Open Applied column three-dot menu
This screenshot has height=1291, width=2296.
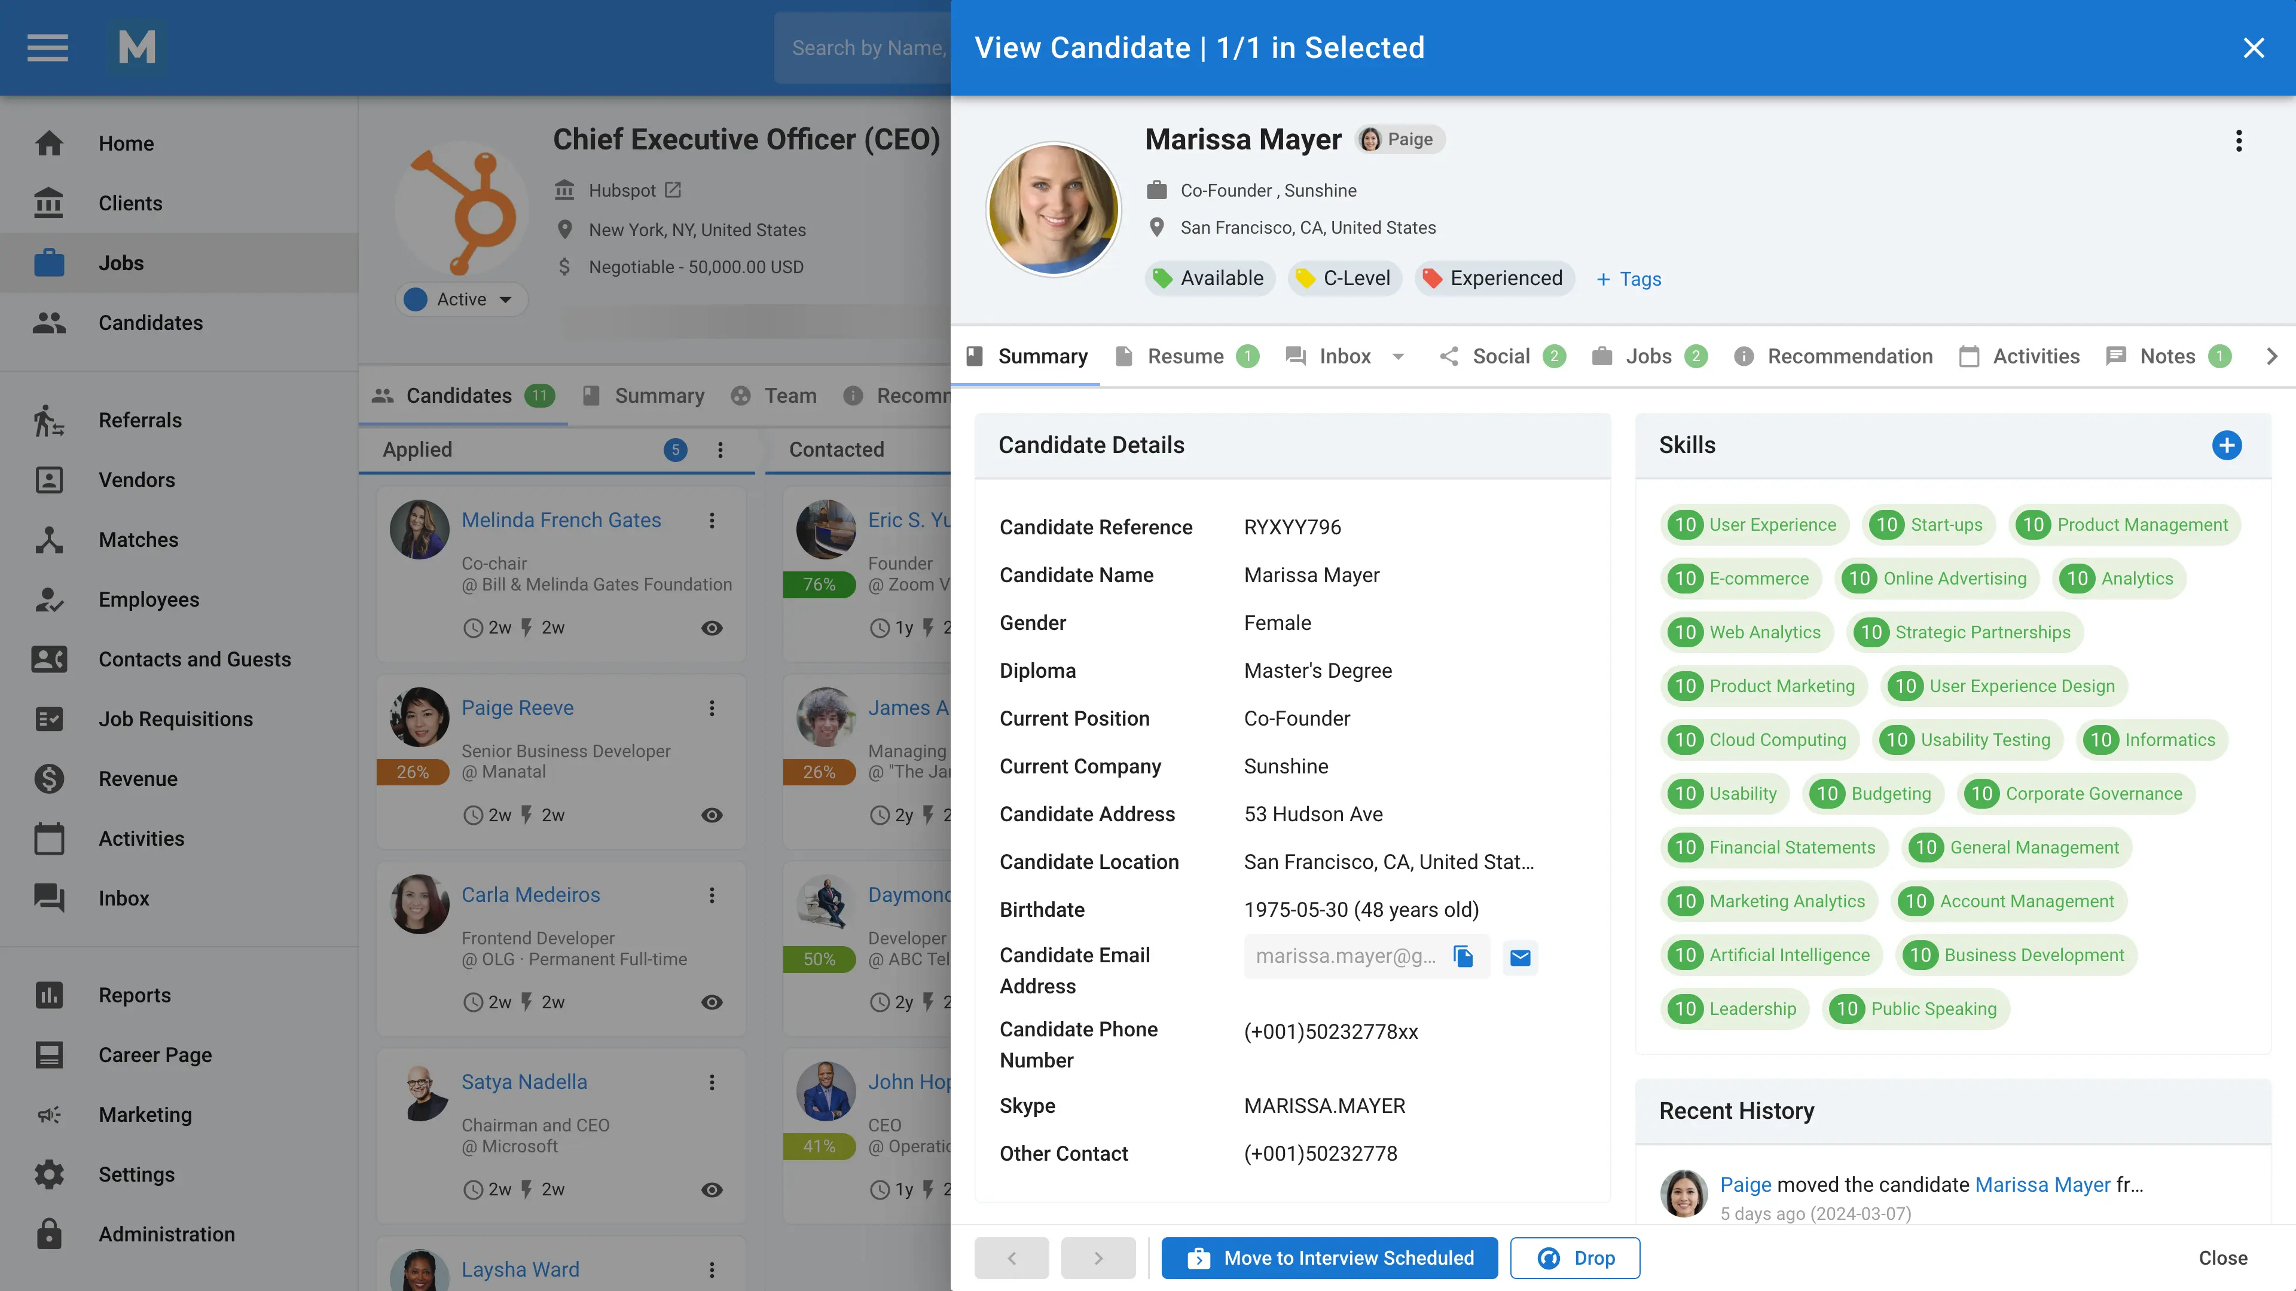coord(720,450)
